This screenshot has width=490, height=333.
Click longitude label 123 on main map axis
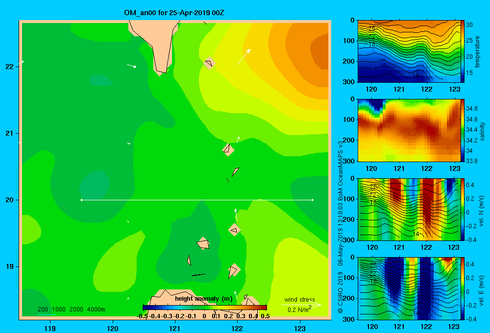point(300,328)
